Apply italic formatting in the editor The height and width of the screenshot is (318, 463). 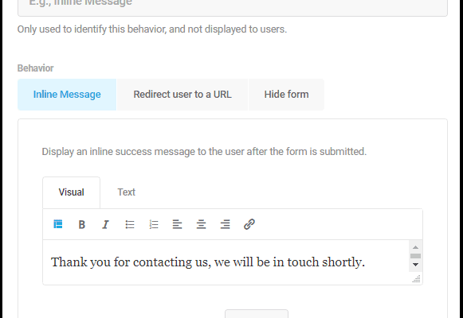click(x=105, y=224)
